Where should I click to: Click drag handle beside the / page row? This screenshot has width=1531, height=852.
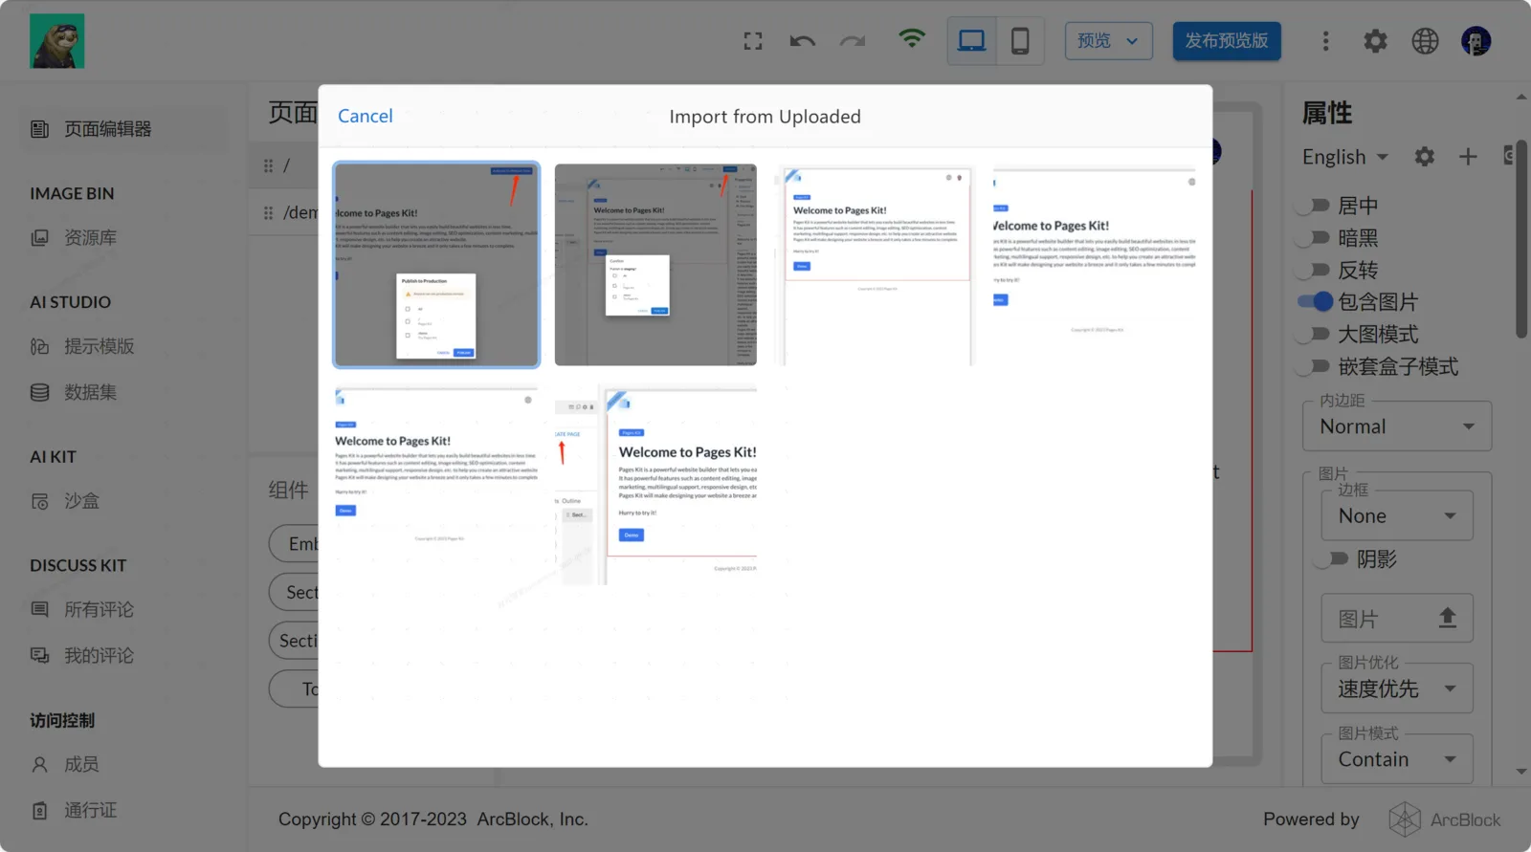(x=269, y=165)
